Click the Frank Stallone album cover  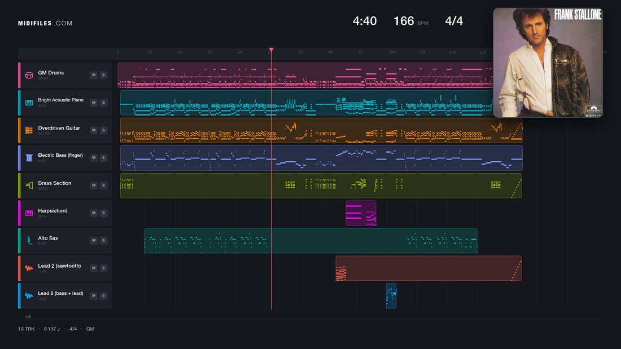pos(548,63)
